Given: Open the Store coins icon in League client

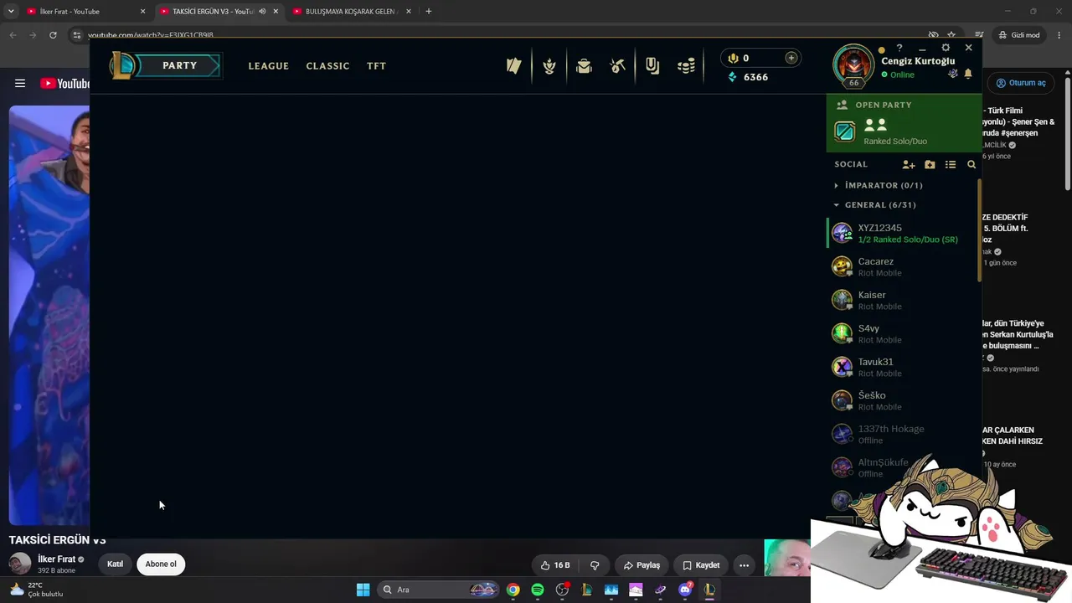Looking at the screenshot, I should coord(687,65).
